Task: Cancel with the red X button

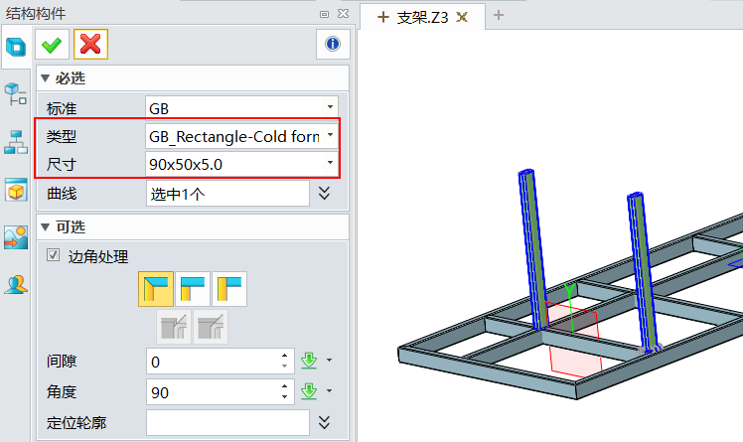Action: tap(90, 44)
